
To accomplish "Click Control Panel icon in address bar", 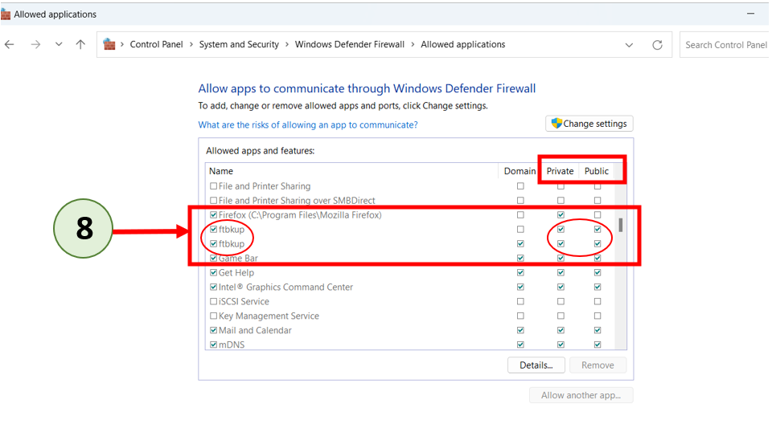I will pyautogui.click(x=109, y=45).
